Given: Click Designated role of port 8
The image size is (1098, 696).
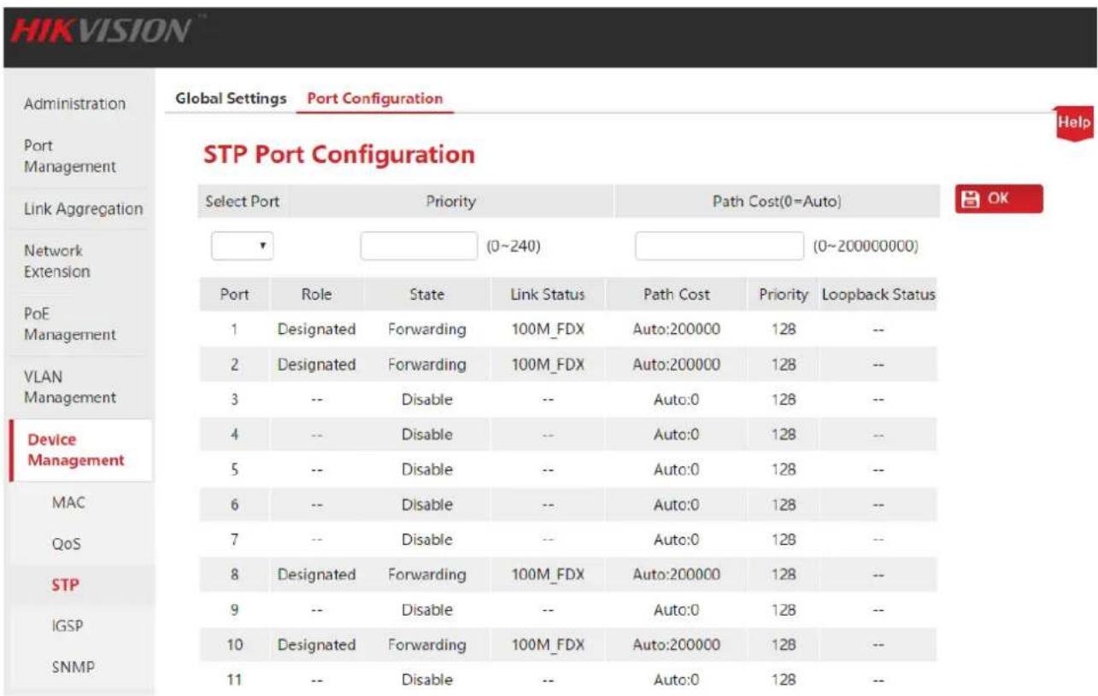Looking at the screenshot, I should pyautogui.click(x=316, y=575).
